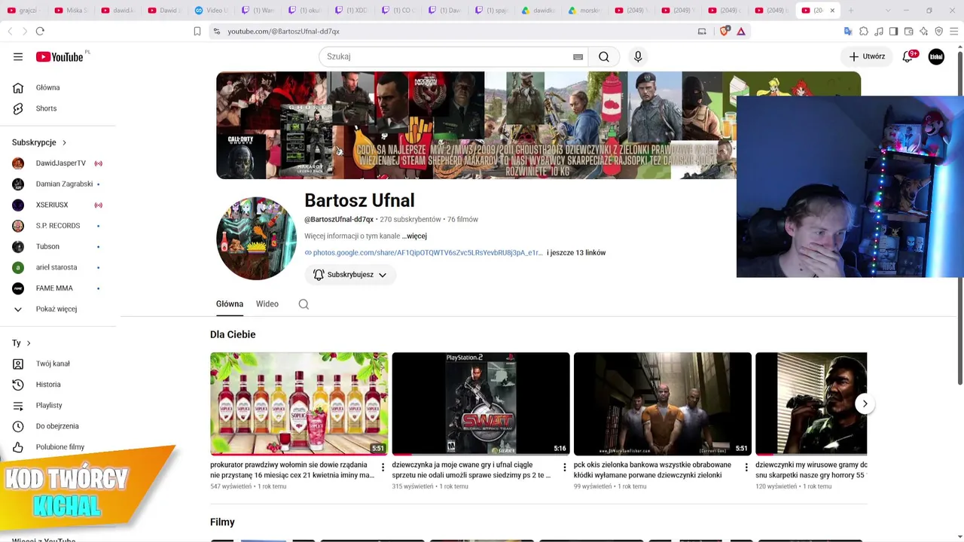
Task: Switch to the Video U browser tab
Action: (211, 11)
